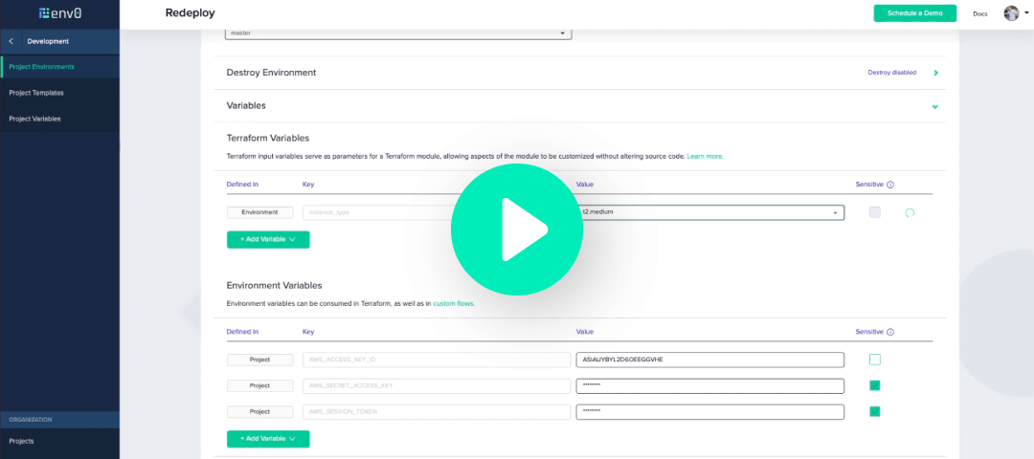The height and width of the screenshot is (459, 1034).
Task: Mark AWS_ACCESS_KEY_ID as sensitive
Action: click(874, 360)
